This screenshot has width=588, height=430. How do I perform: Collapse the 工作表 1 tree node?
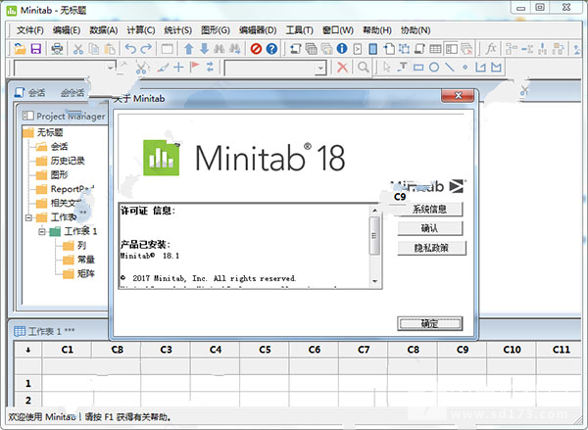(x=42, y=232)
